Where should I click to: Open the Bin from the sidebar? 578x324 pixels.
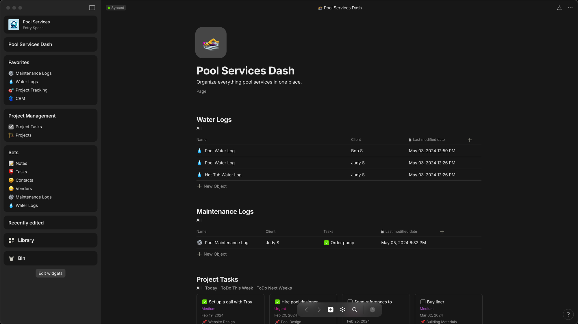tap(21, 258)
